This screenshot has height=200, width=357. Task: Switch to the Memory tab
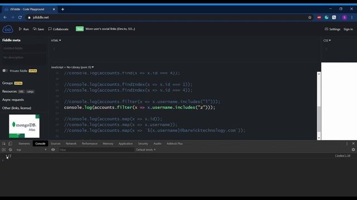click(x=108, y=143)
